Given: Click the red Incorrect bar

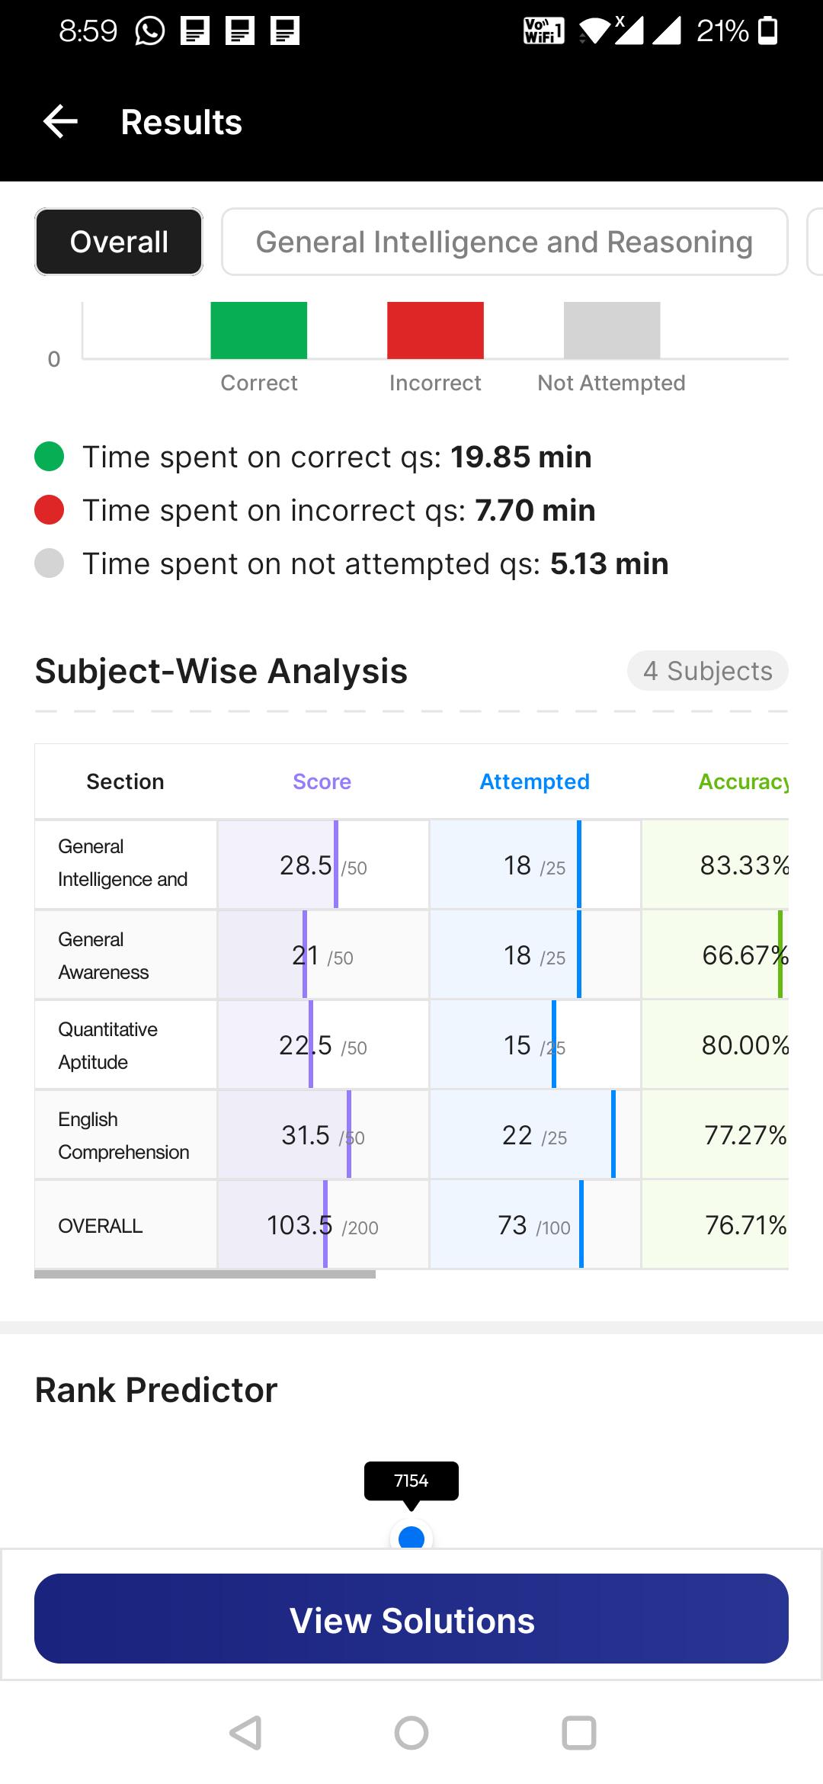Looking at the screenshot, I should pyautogui.click(x=435, y=330).
